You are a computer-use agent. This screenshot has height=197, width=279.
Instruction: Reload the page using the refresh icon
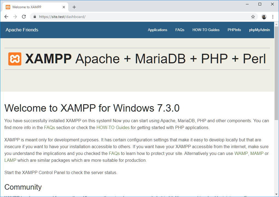[x=24, y=17]
